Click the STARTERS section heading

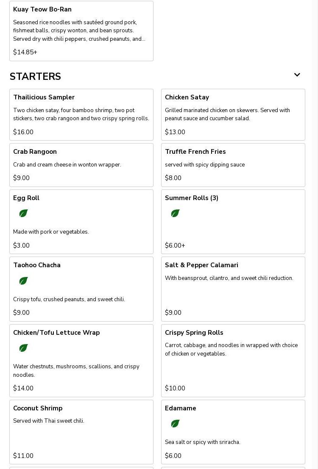35,76
